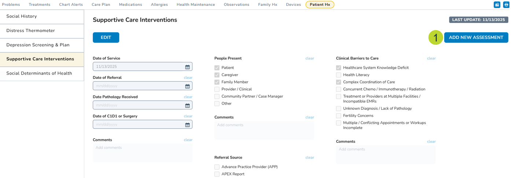Viewport: 512px width, 178px height.
Task: Enable the Fertility Concerns checkbox
Action: (x=339, y=116)
